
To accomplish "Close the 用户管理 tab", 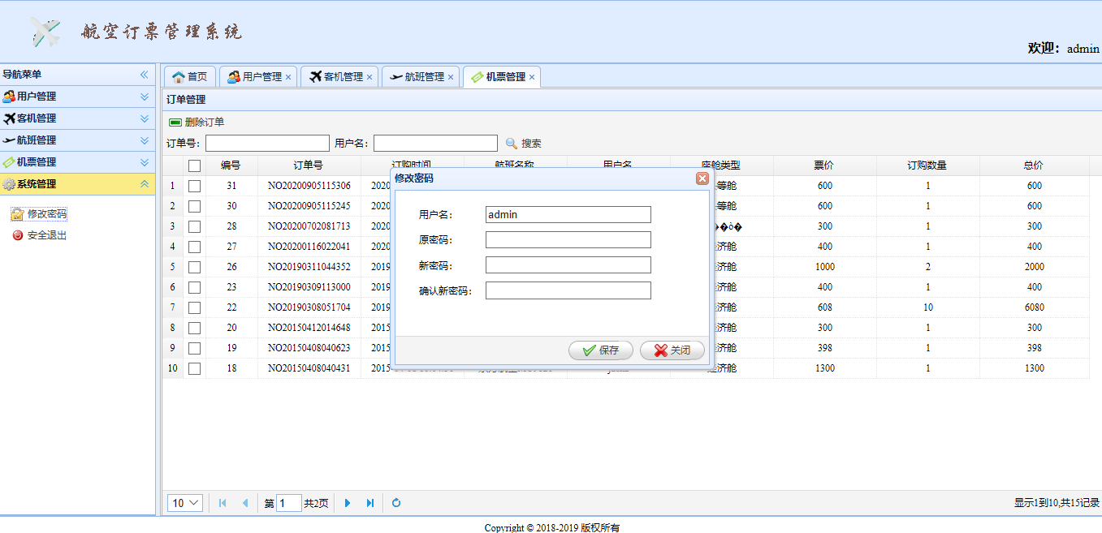I will click(x=288, y=78).
